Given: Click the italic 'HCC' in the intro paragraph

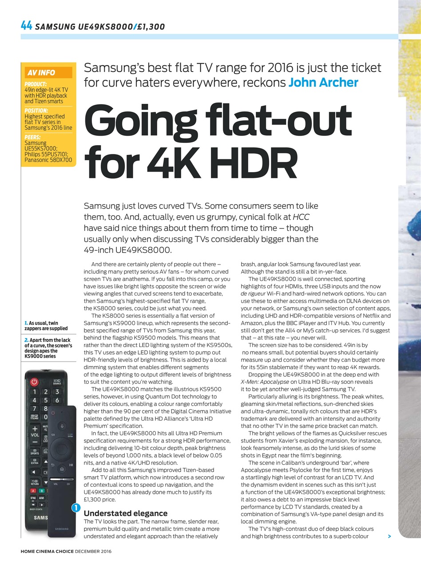Looking at the screenshot, I should click(x=302, y=217).
